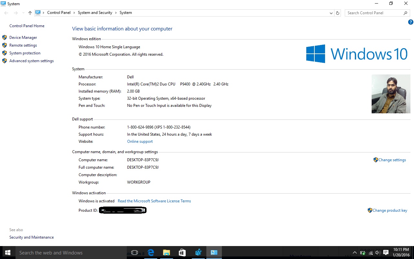This screenshot has height=259, width=414.
Task: Click shield icon beside Change product key
Action: coord(370,210)
